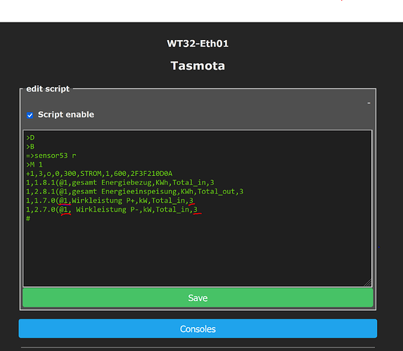This screenshot has height=351, width=403.
Task: Click the >M 1 line
Action: click(x=34, y=165)
